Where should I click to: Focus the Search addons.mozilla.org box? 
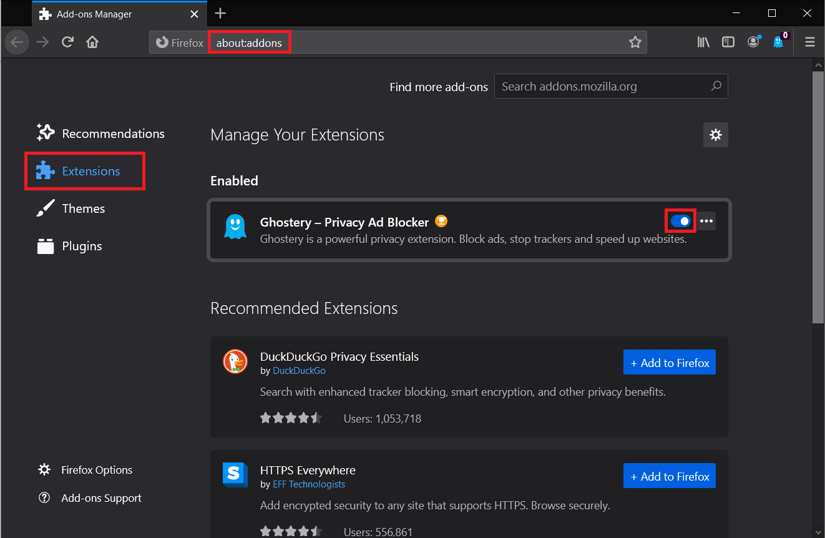(611, 87)
